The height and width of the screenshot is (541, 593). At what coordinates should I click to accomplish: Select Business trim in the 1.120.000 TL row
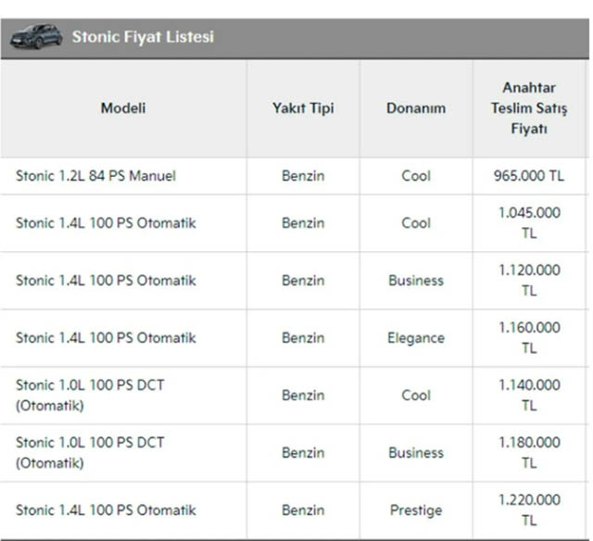point(416,281)
